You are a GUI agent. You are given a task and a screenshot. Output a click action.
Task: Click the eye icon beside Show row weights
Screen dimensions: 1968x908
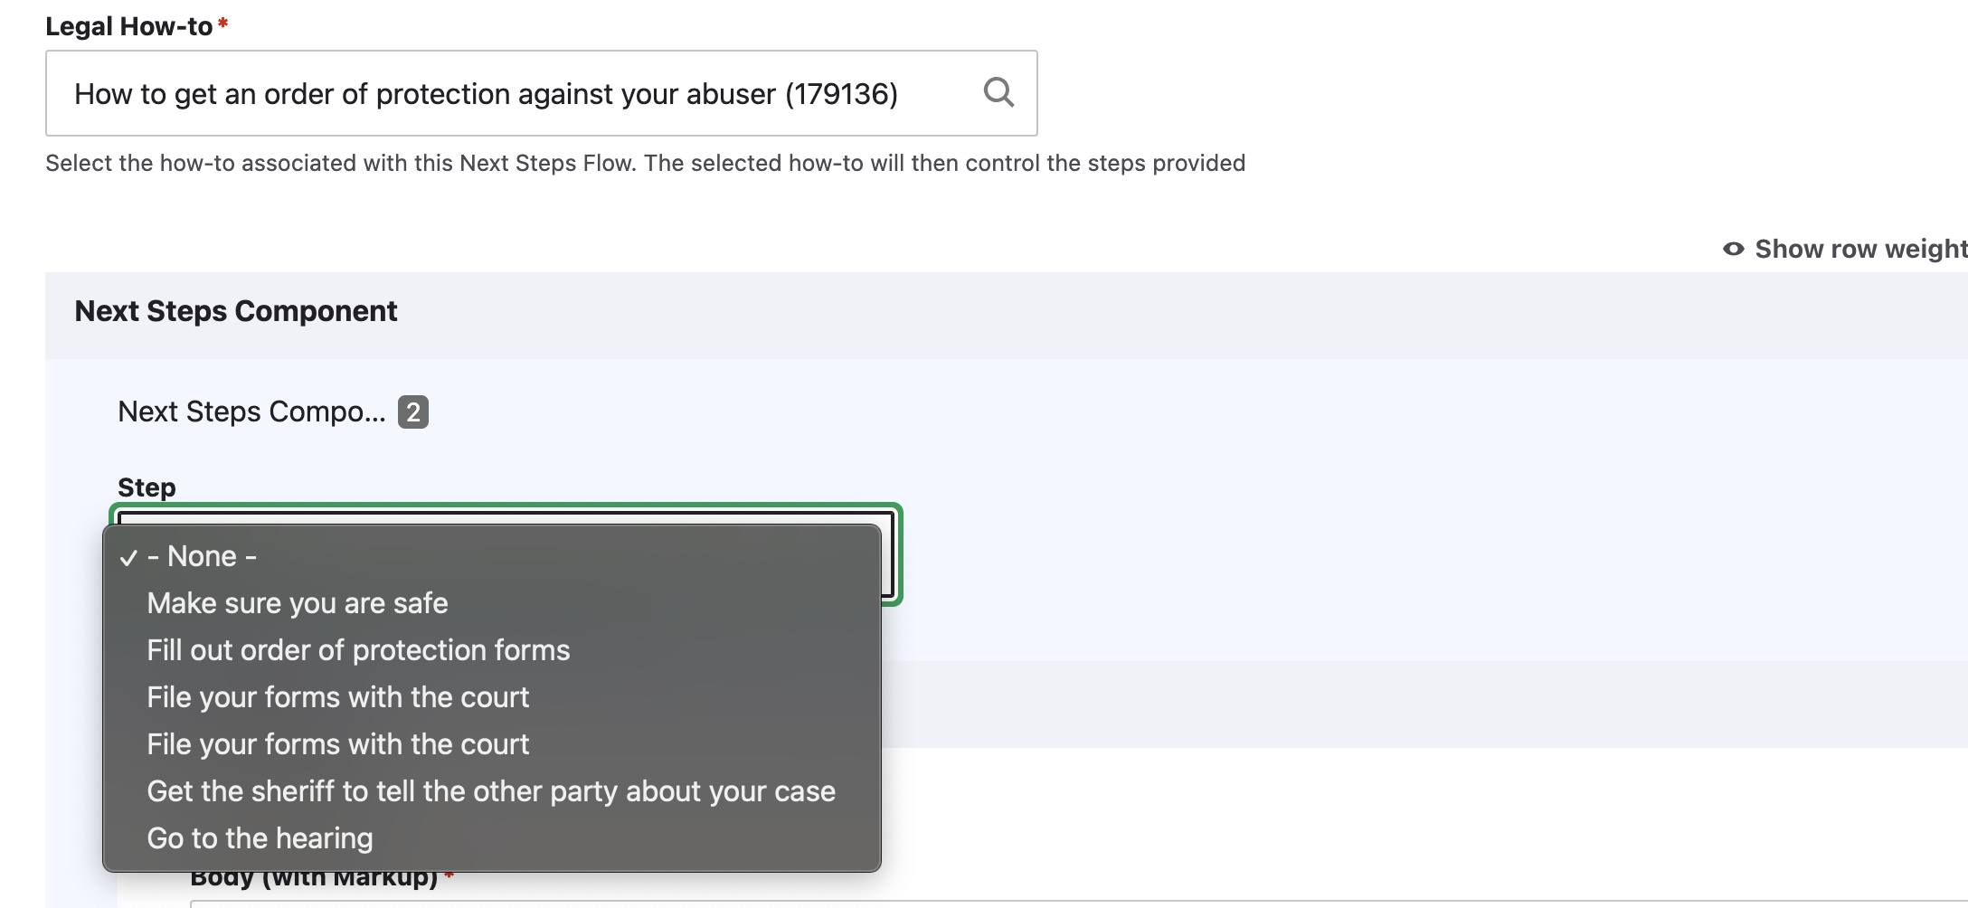point(1733,249)
